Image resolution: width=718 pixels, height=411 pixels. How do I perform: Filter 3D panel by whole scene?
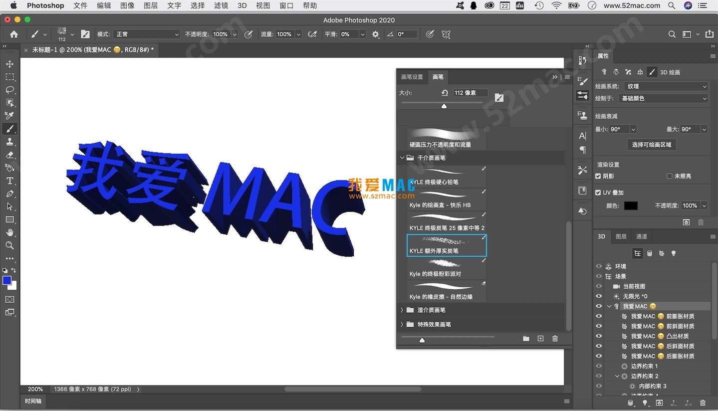(x=638, y=253)
